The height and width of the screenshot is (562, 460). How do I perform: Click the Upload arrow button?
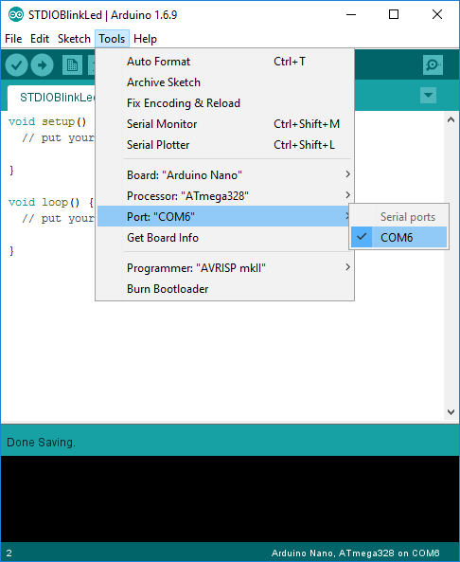43,64
